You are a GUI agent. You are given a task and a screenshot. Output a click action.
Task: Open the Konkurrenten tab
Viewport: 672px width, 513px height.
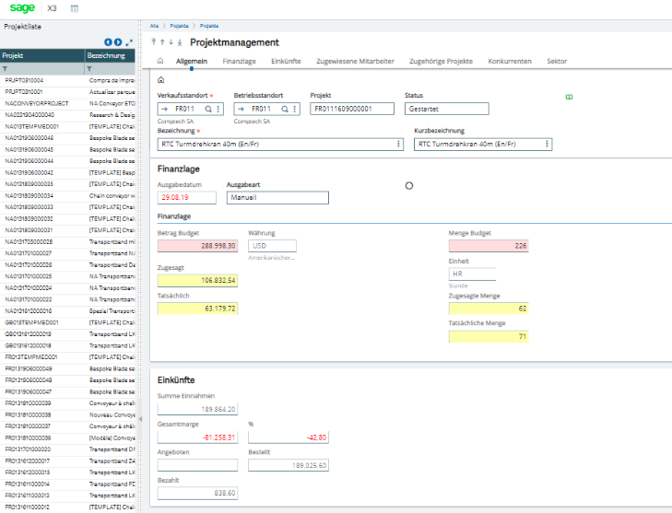click(510, 61)
